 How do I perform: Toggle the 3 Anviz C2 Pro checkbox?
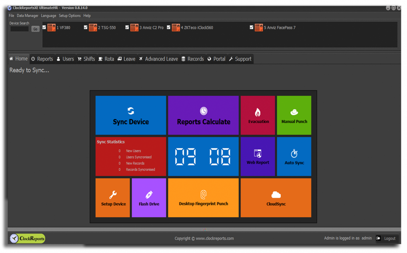[127, 27]
